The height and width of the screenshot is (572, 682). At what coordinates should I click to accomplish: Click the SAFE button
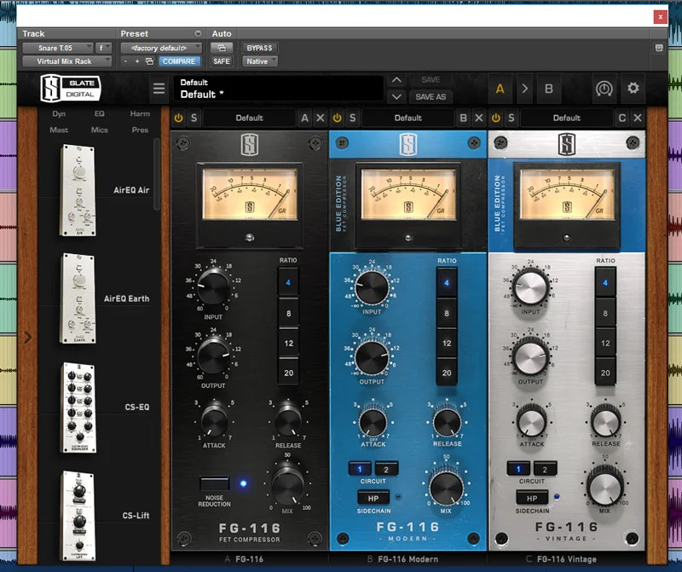(x=222, y=61)
